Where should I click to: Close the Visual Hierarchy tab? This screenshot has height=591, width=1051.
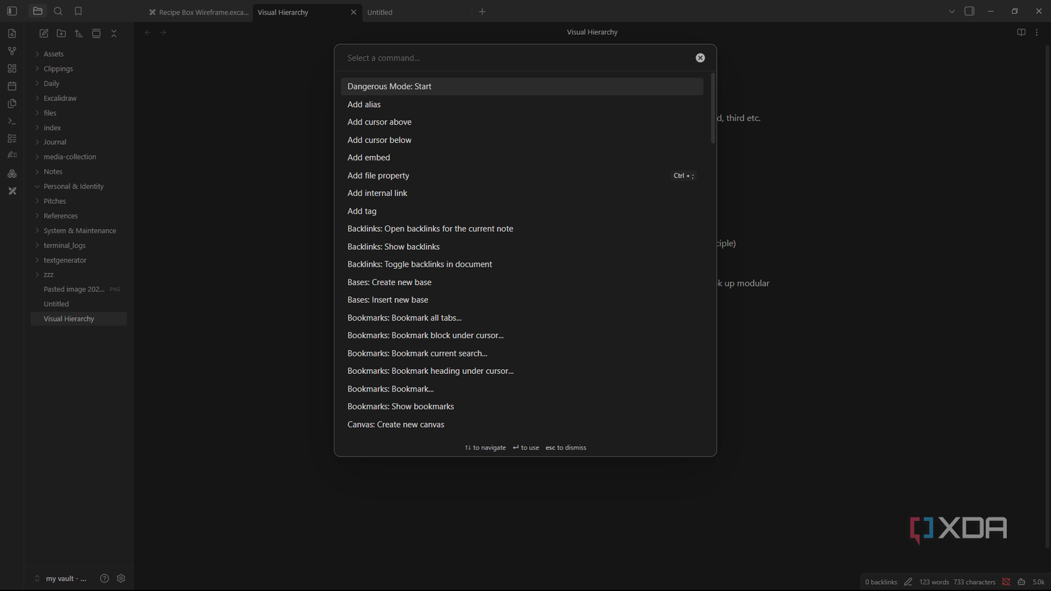pyautogui.click(x=353, y=12)
